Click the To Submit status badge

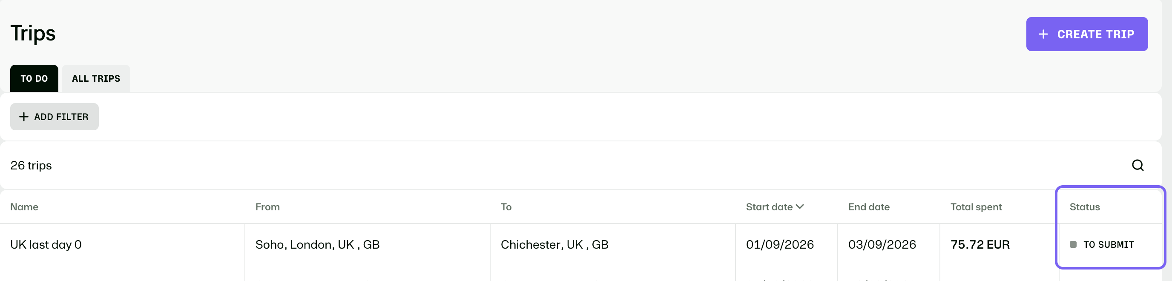(x=1101, y=245)
